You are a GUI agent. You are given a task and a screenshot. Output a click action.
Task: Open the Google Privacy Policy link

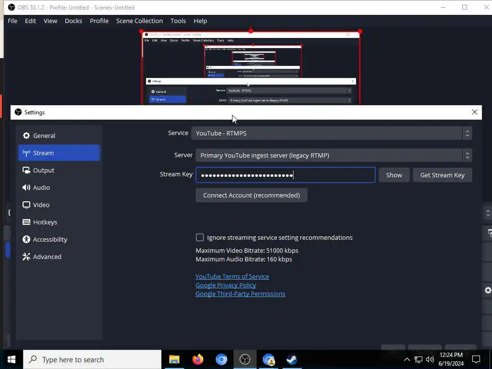(x=226, y=285)
